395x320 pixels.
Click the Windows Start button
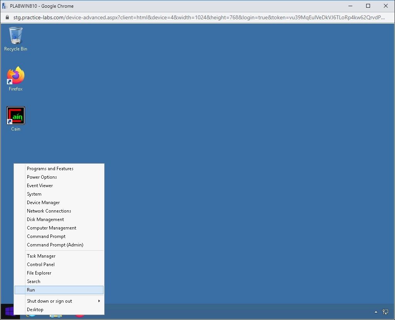[8, 310]
